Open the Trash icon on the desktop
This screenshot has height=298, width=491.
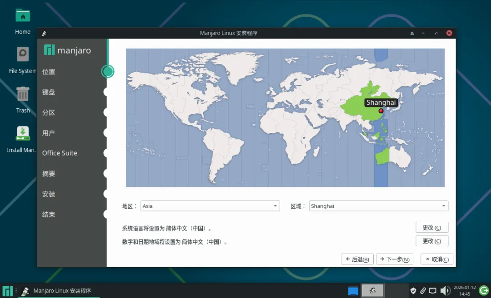pyautogui.click(x=22, y=94)
